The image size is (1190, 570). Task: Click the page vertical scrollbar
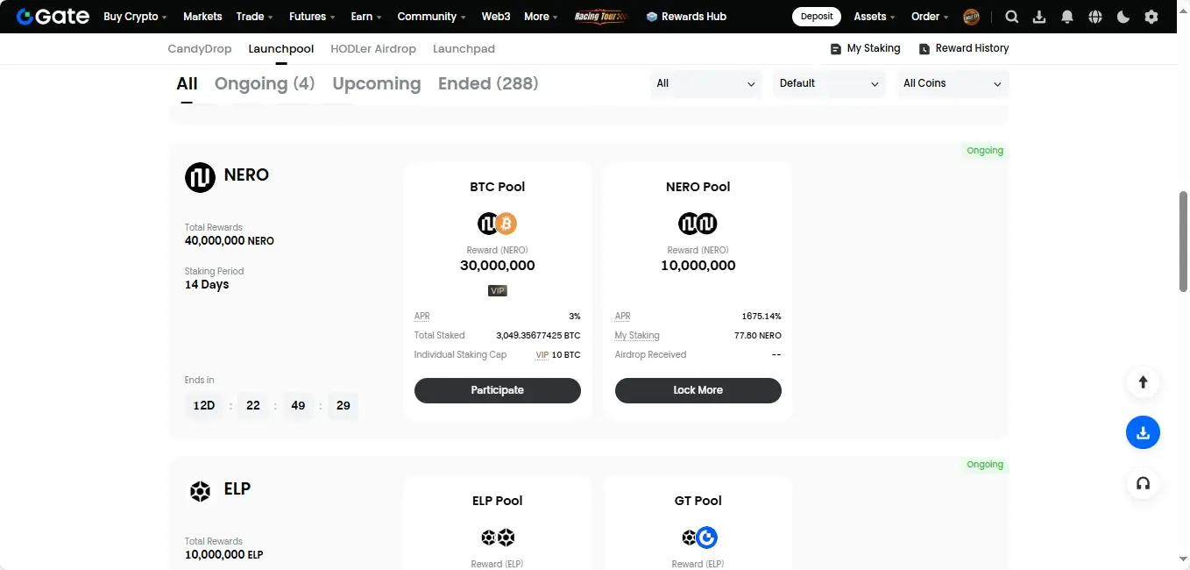coord(1183,240)
